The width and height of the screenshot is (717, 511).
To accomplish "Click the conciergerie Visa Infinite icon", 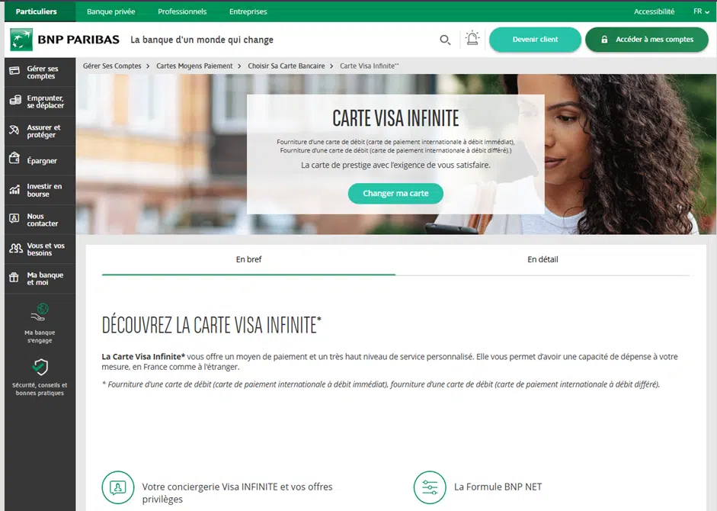I will [x=118, y=487].
